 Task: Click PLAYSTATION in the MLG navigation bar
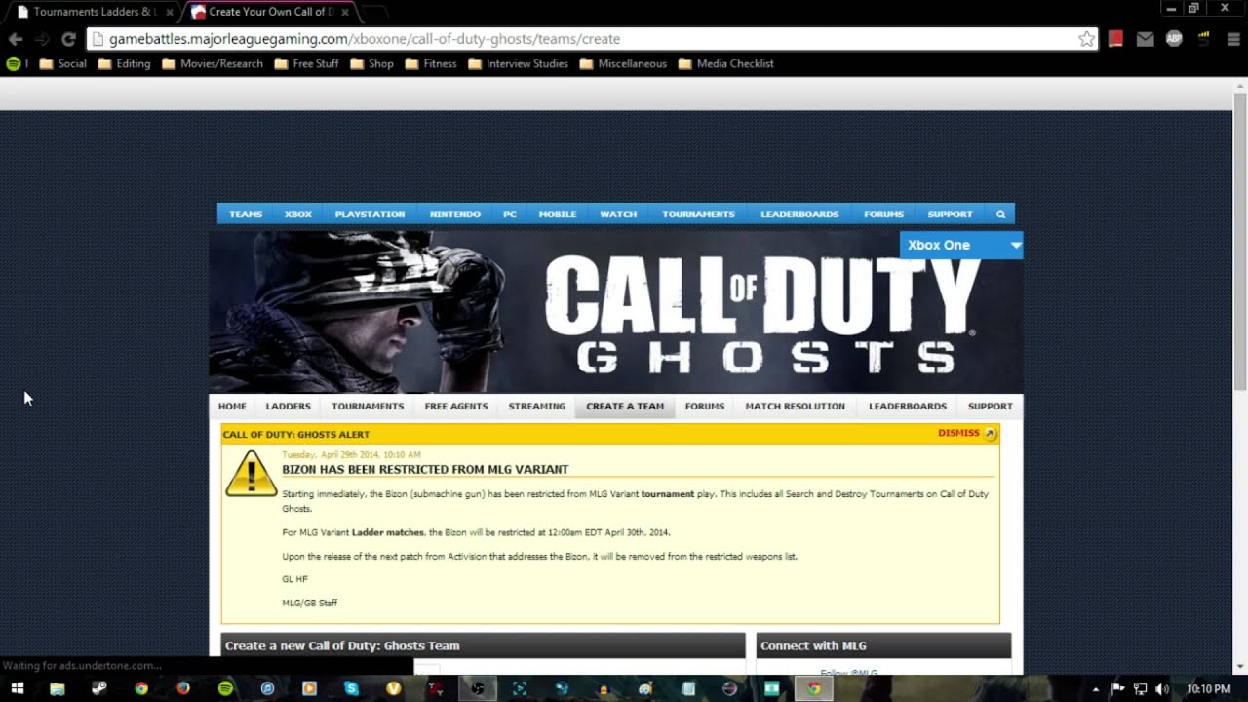(370, 214)
